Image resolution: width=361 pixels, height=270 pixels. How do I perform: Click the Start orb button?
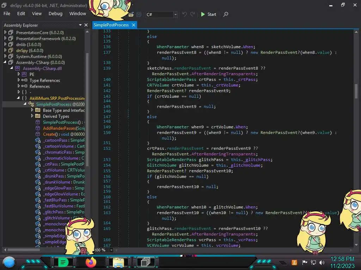pyautogui.click(x=9, y=262)
